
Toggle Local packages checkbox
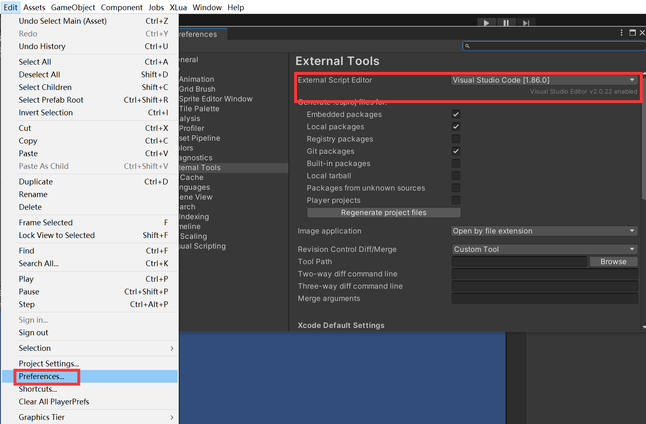[x=456, y=126]
